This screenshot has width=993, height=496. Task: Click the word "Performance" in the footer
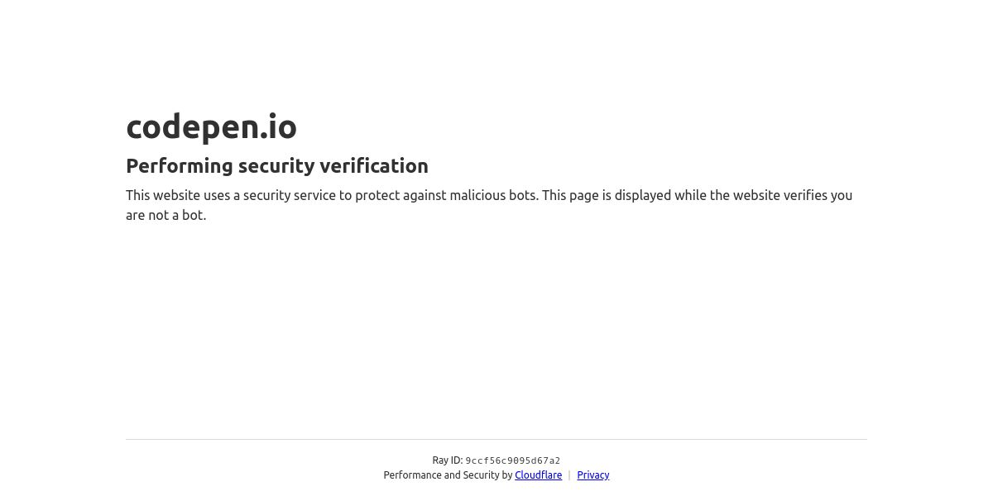[x=412, y=475]
